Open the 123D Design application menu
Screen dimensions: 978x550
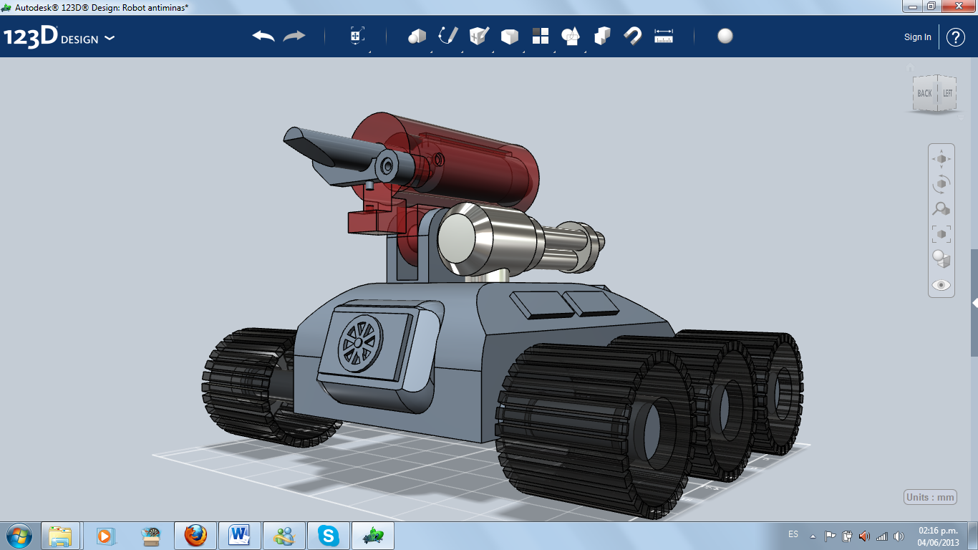point(59,37)
